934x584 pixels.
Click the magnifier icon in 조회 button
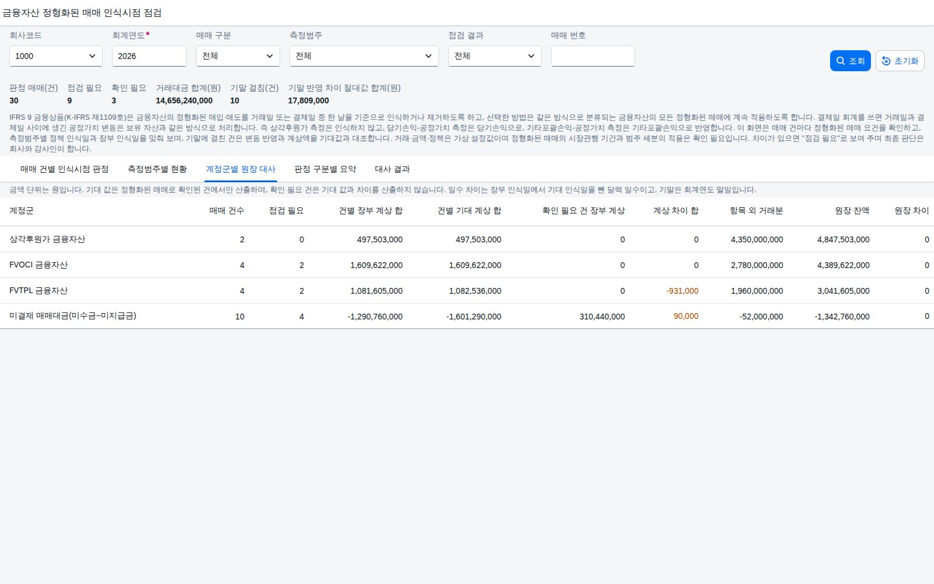(841, 61)
